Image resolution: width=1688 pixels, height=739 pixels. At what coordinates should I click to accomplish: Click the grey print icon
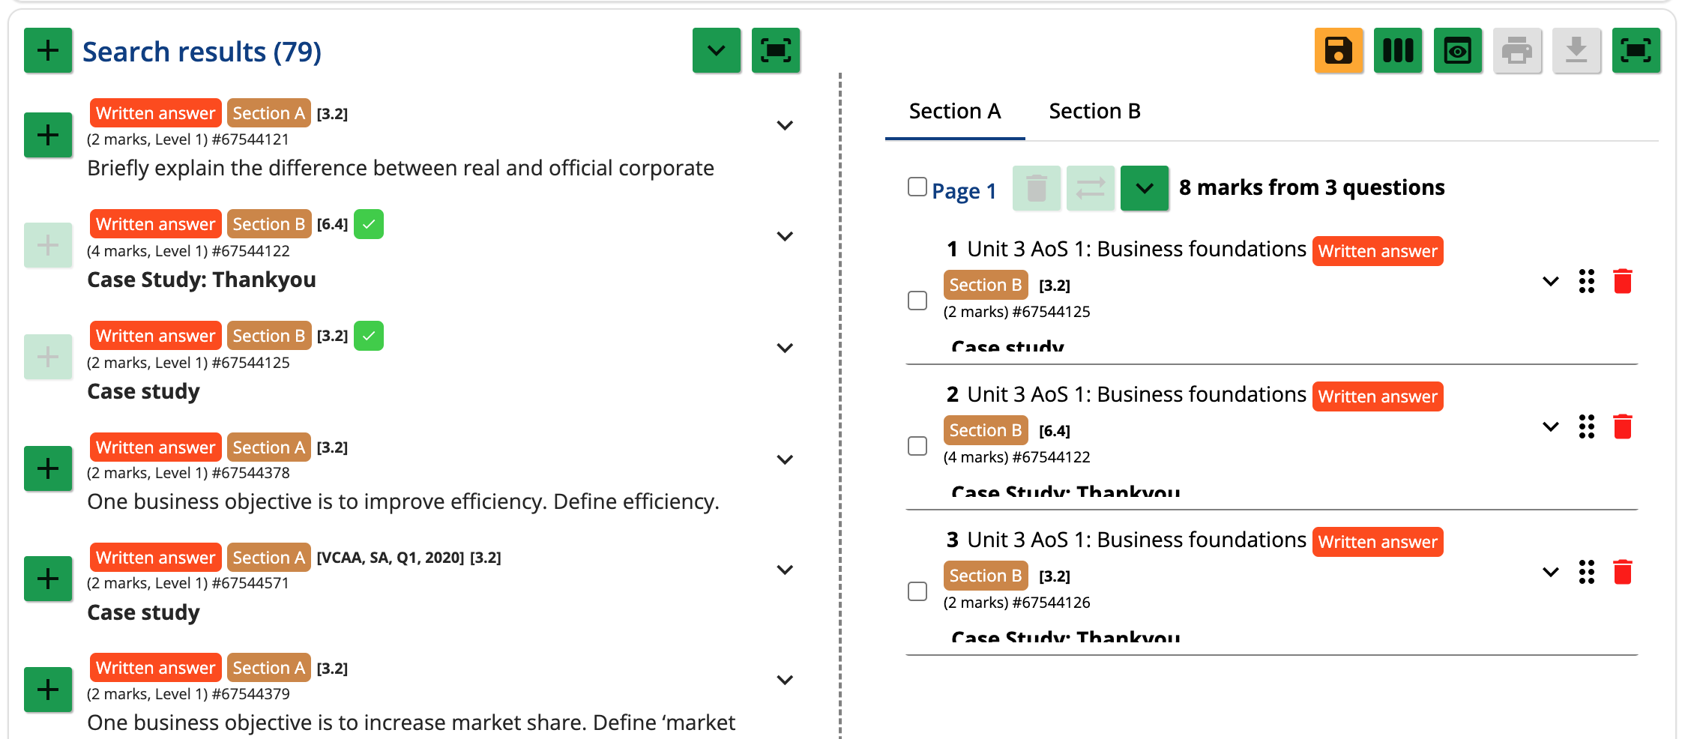tap(1517, 51)
